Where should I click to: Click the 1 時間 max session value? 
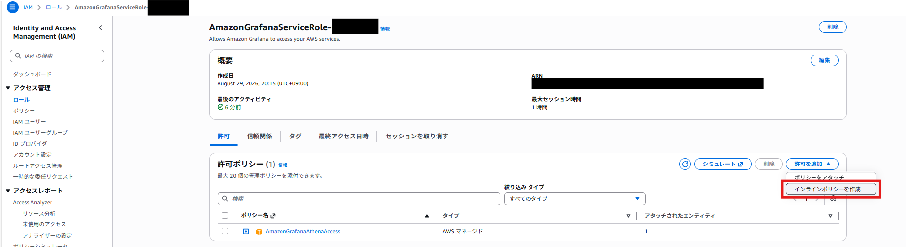(539, 107)
